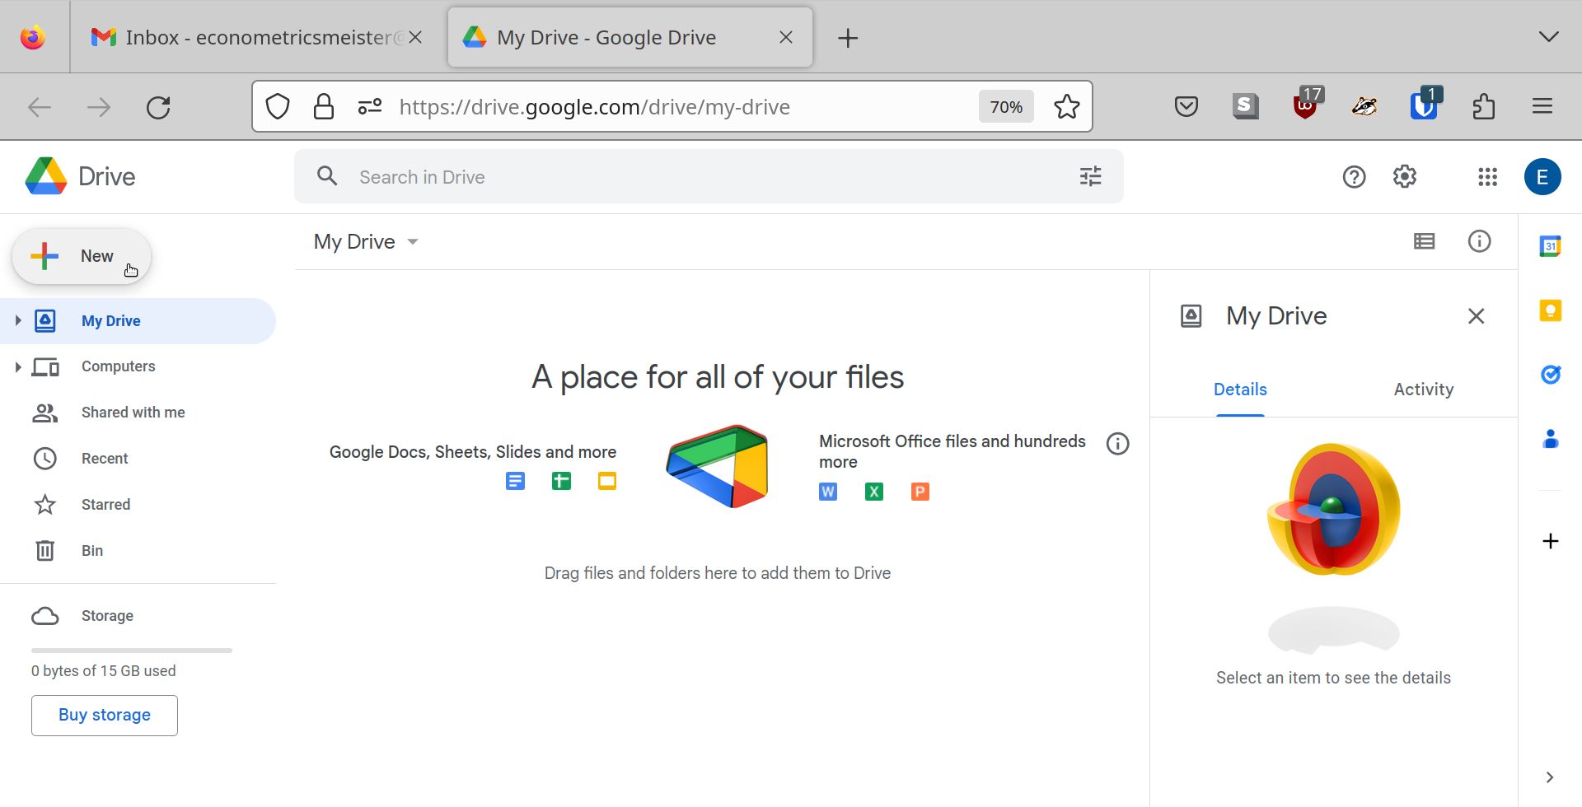Open a new browser tab
Screen dimensions: 1582x807
pyautogui.click(x=848, y=38)
